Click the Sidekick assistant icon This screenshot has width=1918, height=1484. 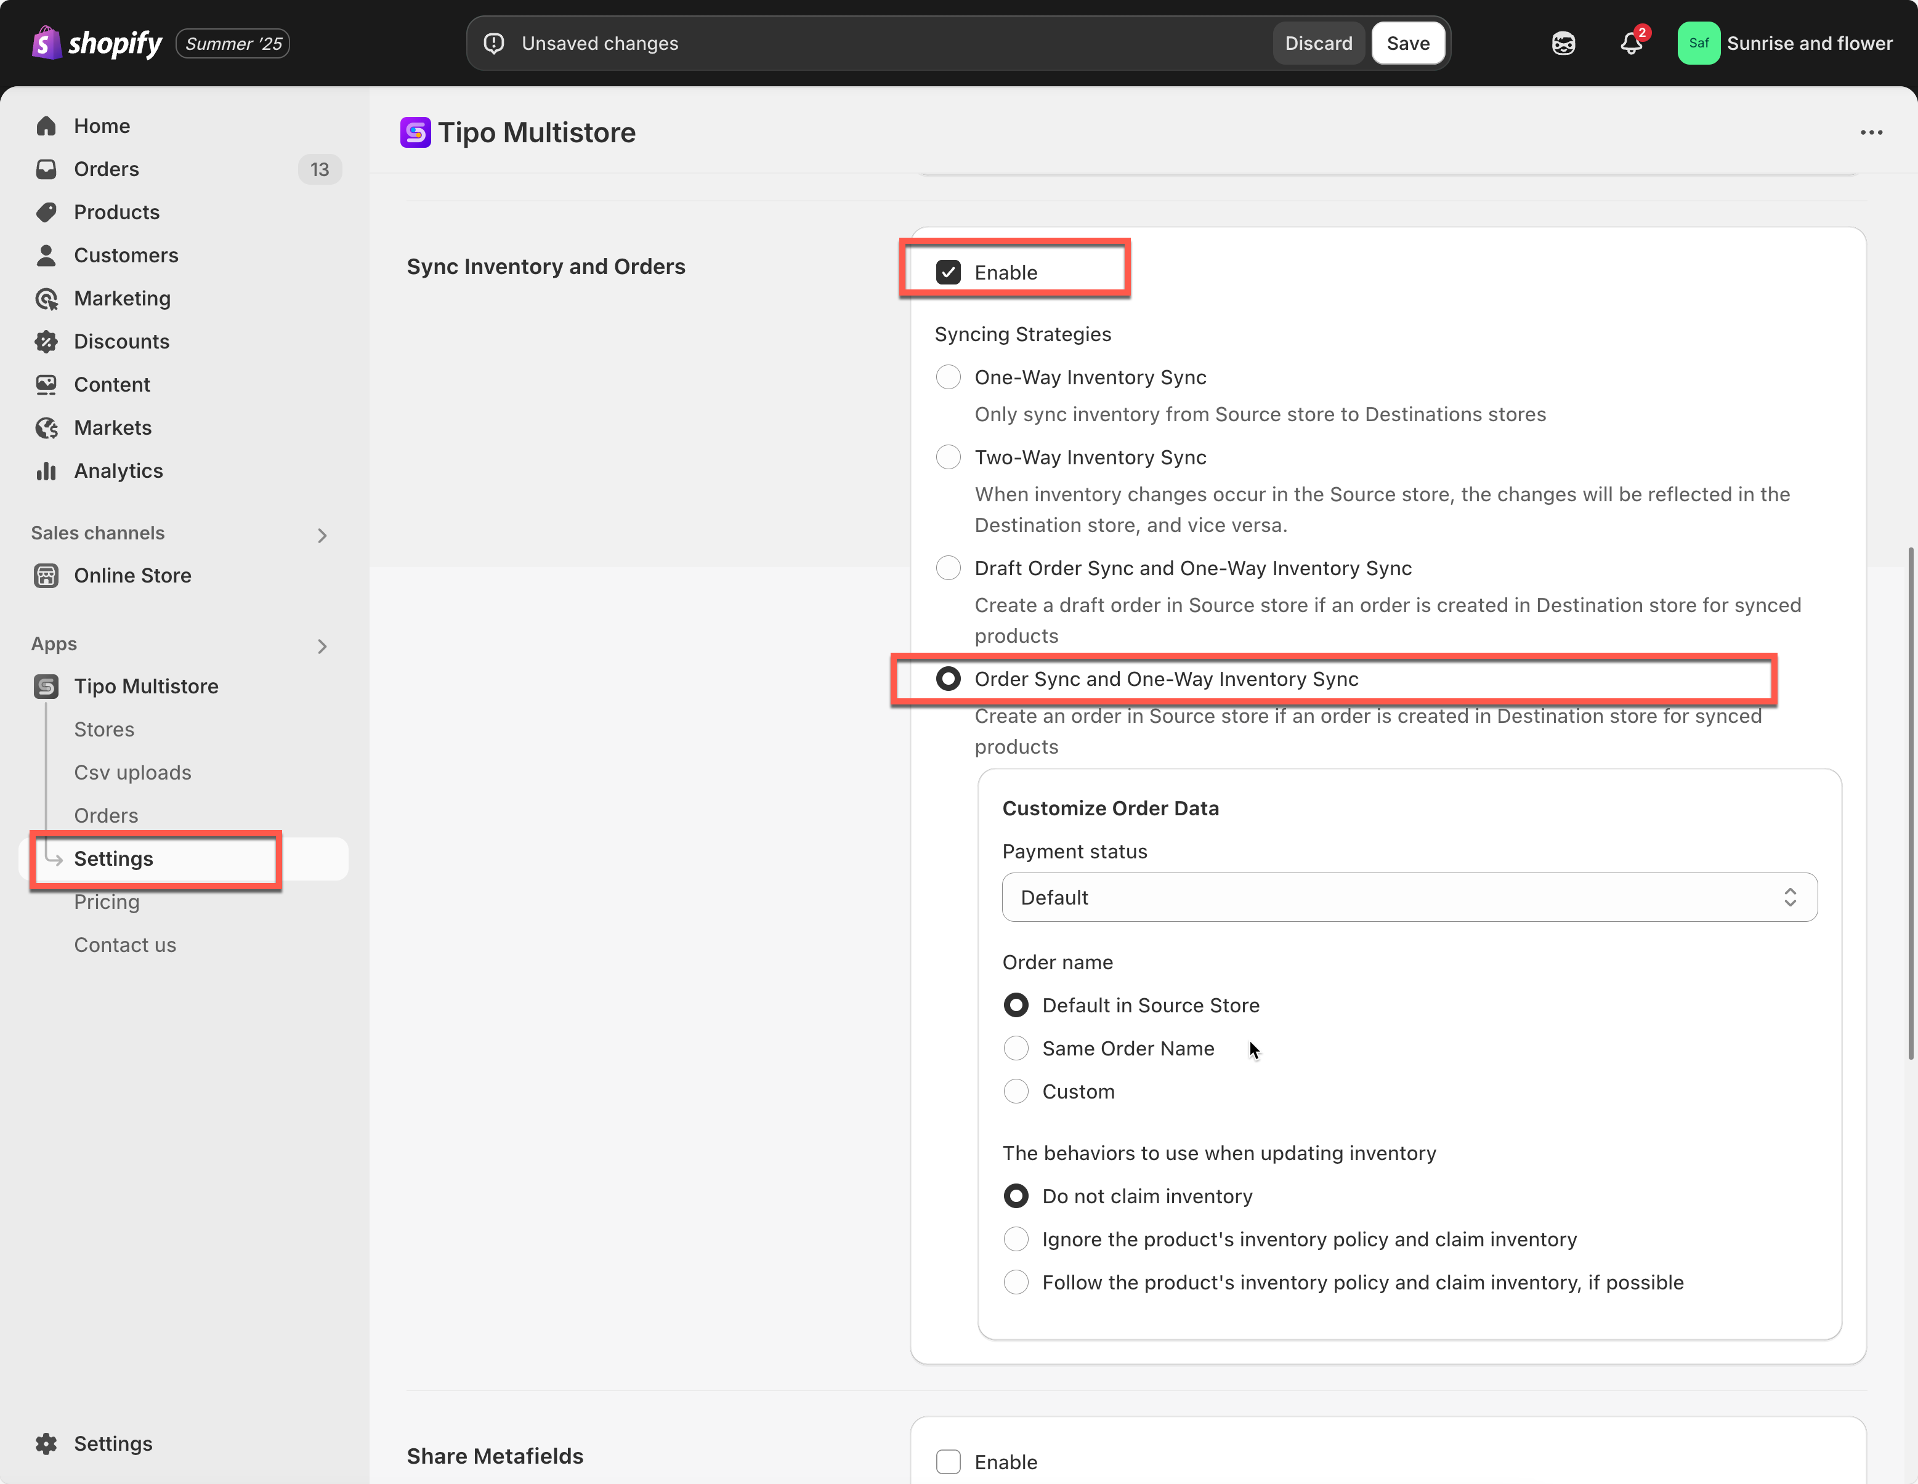pyautogui.click(x=1563, y=43)
